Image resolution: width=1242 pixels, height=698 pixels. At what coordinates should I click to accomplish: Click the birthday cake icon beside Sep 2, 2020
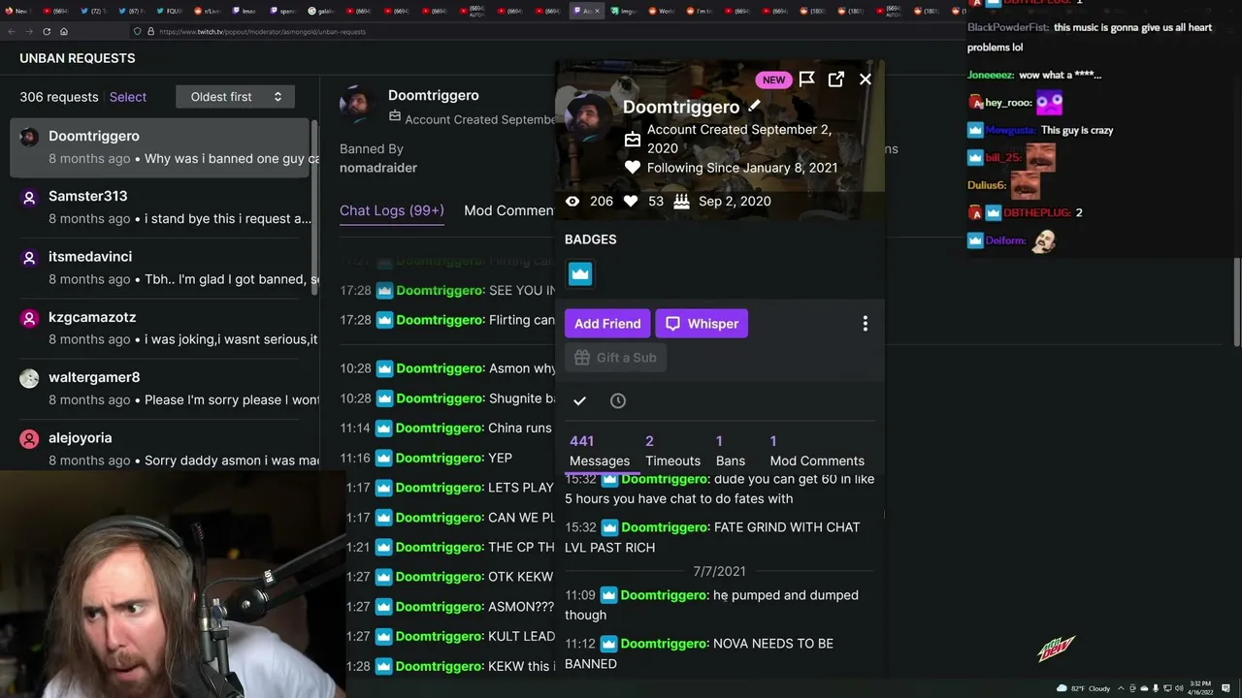click(681, 201)
